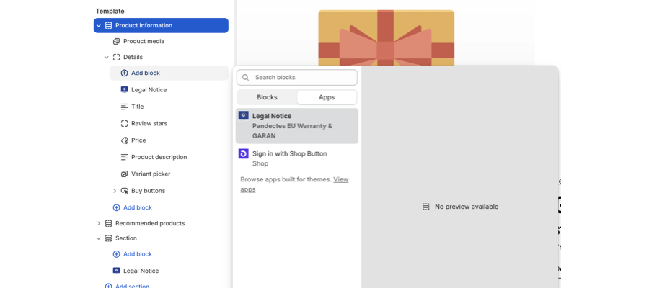Click the Template heading text
The height and width of the screenshot is (288, 649).
click(x=110, y=11)
